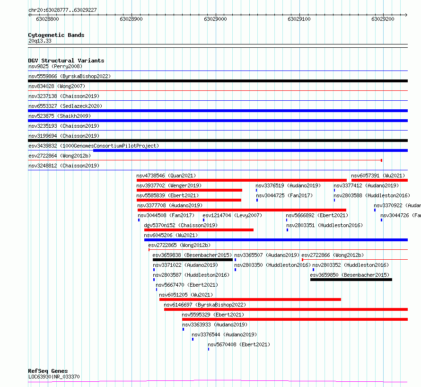Viewport: 421px width, 387px height.
Task: Open nsv6051205 (Wu2021) variant
Action: click(x=186, y=295)
